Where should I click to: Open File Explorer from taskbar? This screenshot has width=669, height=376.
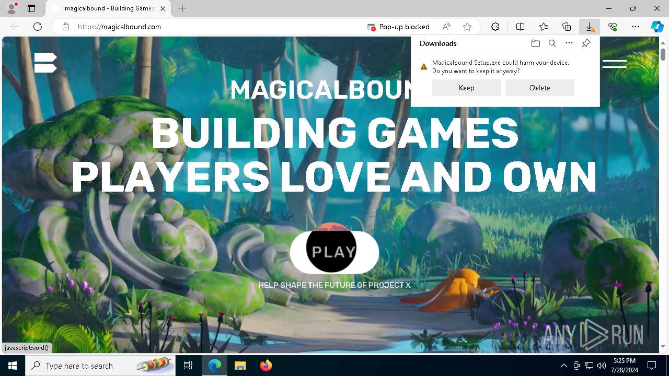tap(240, 366)
